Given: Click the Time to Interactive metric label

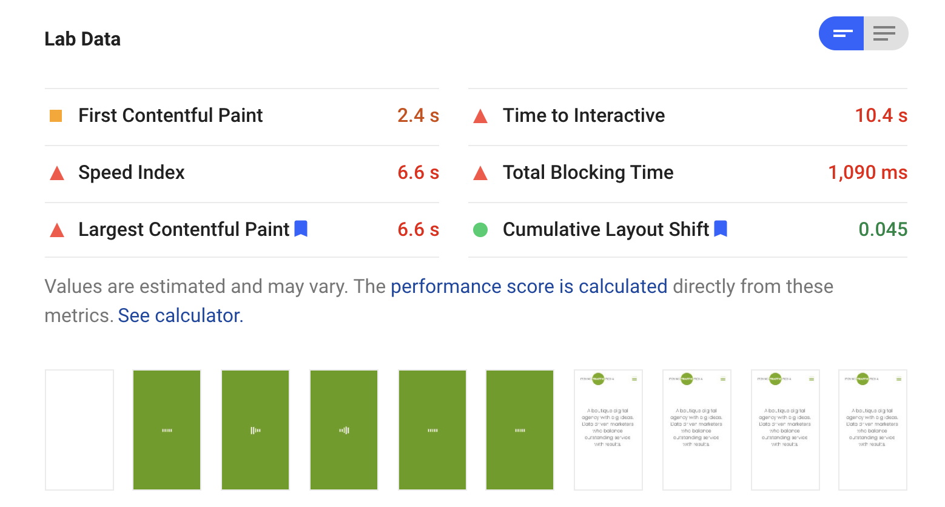Looking at the screenshot, I should tap(583, 115).
